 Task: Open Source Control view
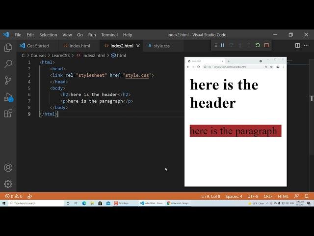tap(8, 81)
